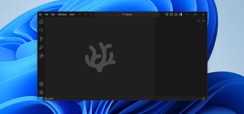Toggle the bottom panel
Screen dimensions: 244x114
(x=176, y=14)
